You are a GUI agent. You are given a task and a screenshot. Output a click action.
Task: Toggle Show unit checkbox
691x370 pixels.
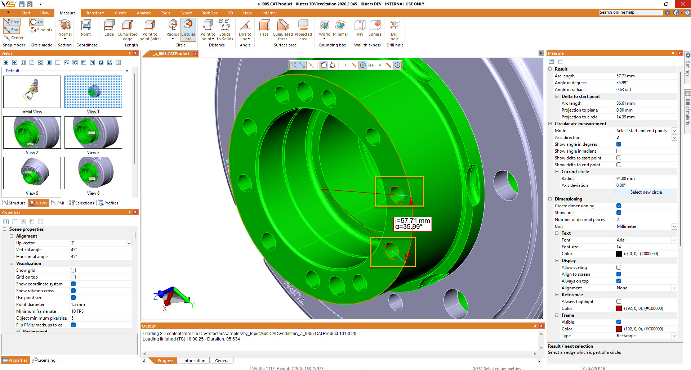pos(619,213)
